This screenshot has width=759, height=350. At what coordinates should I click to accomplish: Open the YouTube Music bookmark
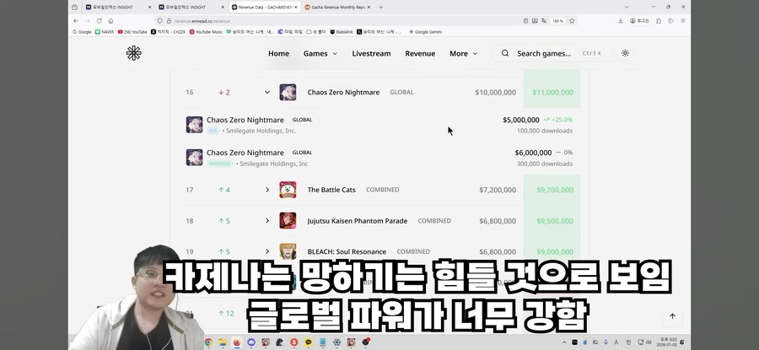coord(207,32)
